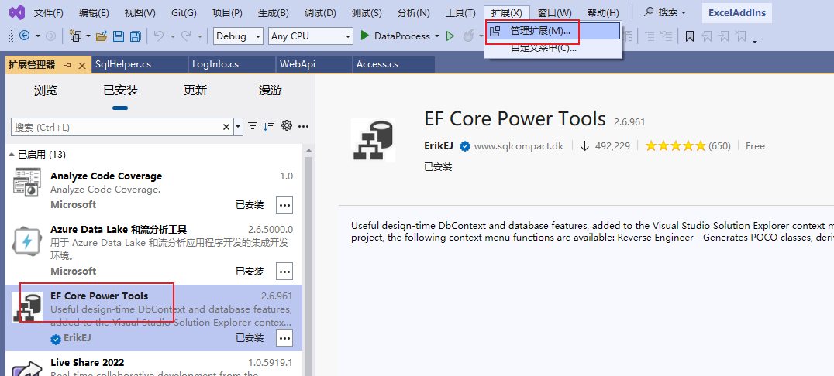
Task: Open the redo history dropdown arrow
Action: (x=200, y=36)
